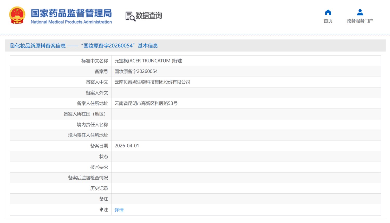Select the ingredient name 元宝枫 籽油 value

pos(148,61)
